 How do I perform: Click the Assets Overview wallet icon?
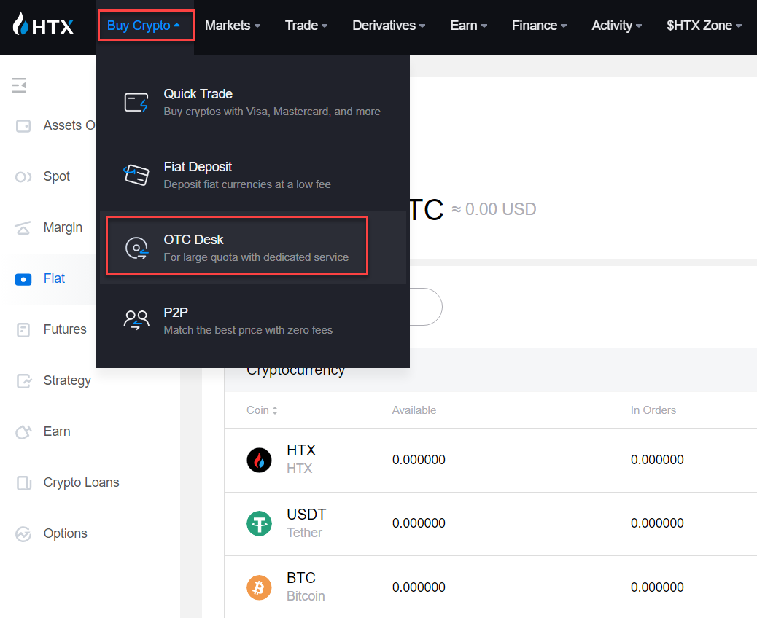coord(23,126)
